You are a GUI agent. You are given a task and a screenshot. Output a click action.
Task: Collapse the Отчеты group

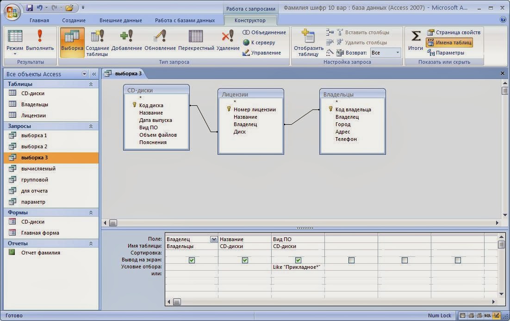pyautogui.click(x=91, y=243)
